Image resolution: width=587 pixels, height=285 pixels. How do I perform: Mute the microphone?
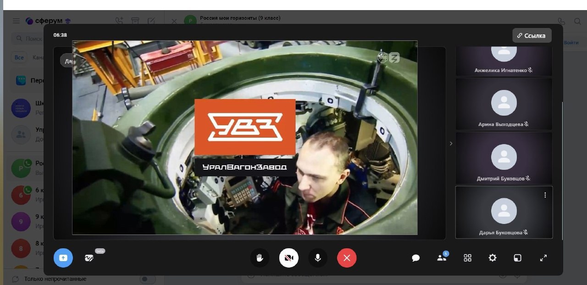point(318,258)
